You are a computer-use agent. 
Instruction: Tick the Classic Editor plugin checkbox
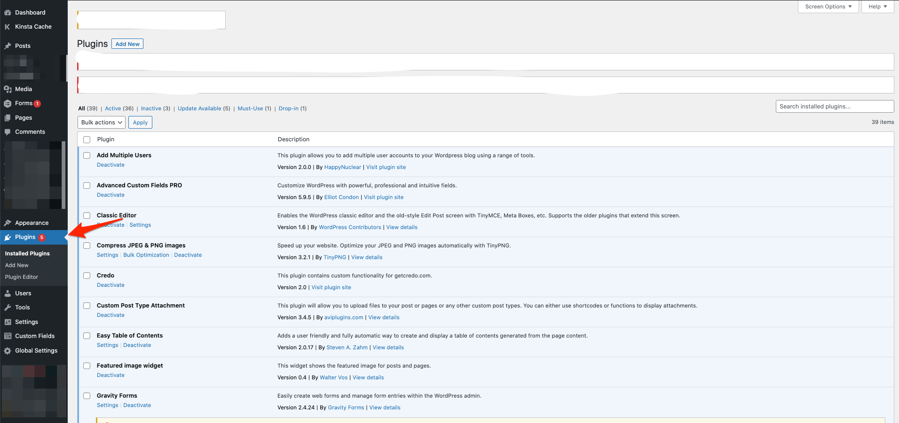tap(87, 215)
